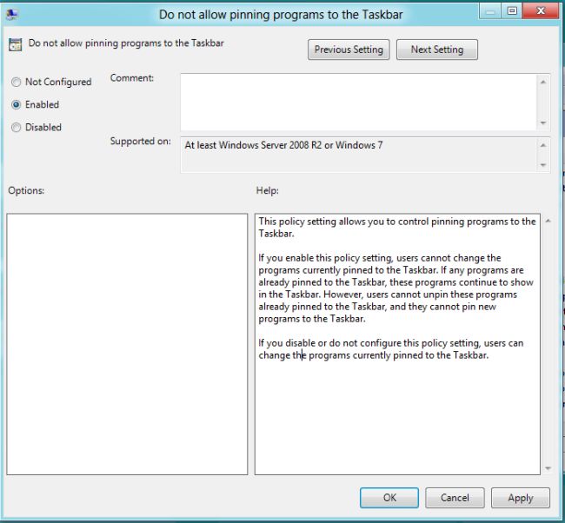Confirm with the OK button
The height and width of the screenshot is (523, 565).
389,498
